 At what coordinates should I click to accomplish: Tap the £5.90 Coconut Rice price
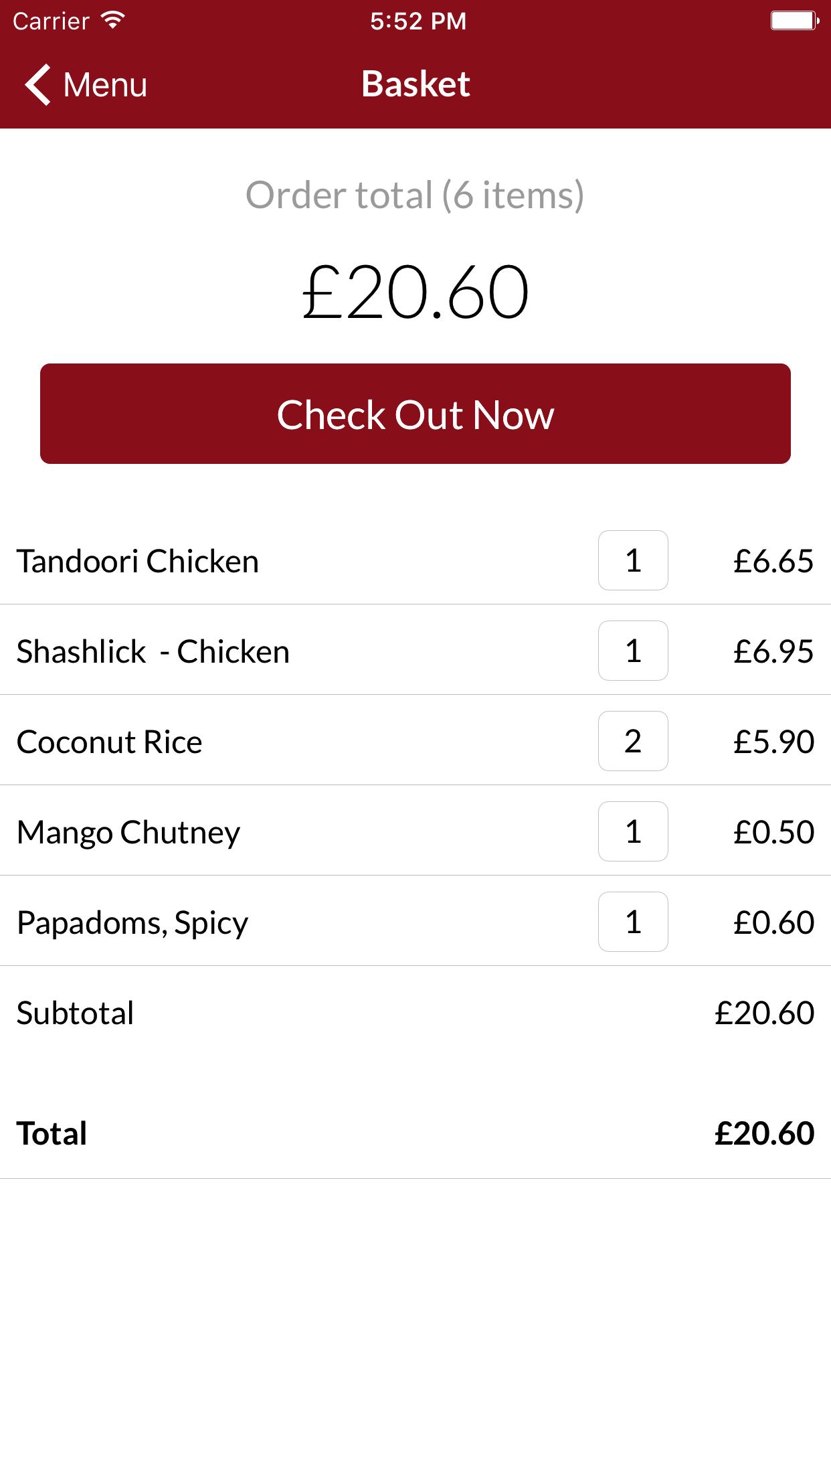pyautogui.click(x=773, y=742)
